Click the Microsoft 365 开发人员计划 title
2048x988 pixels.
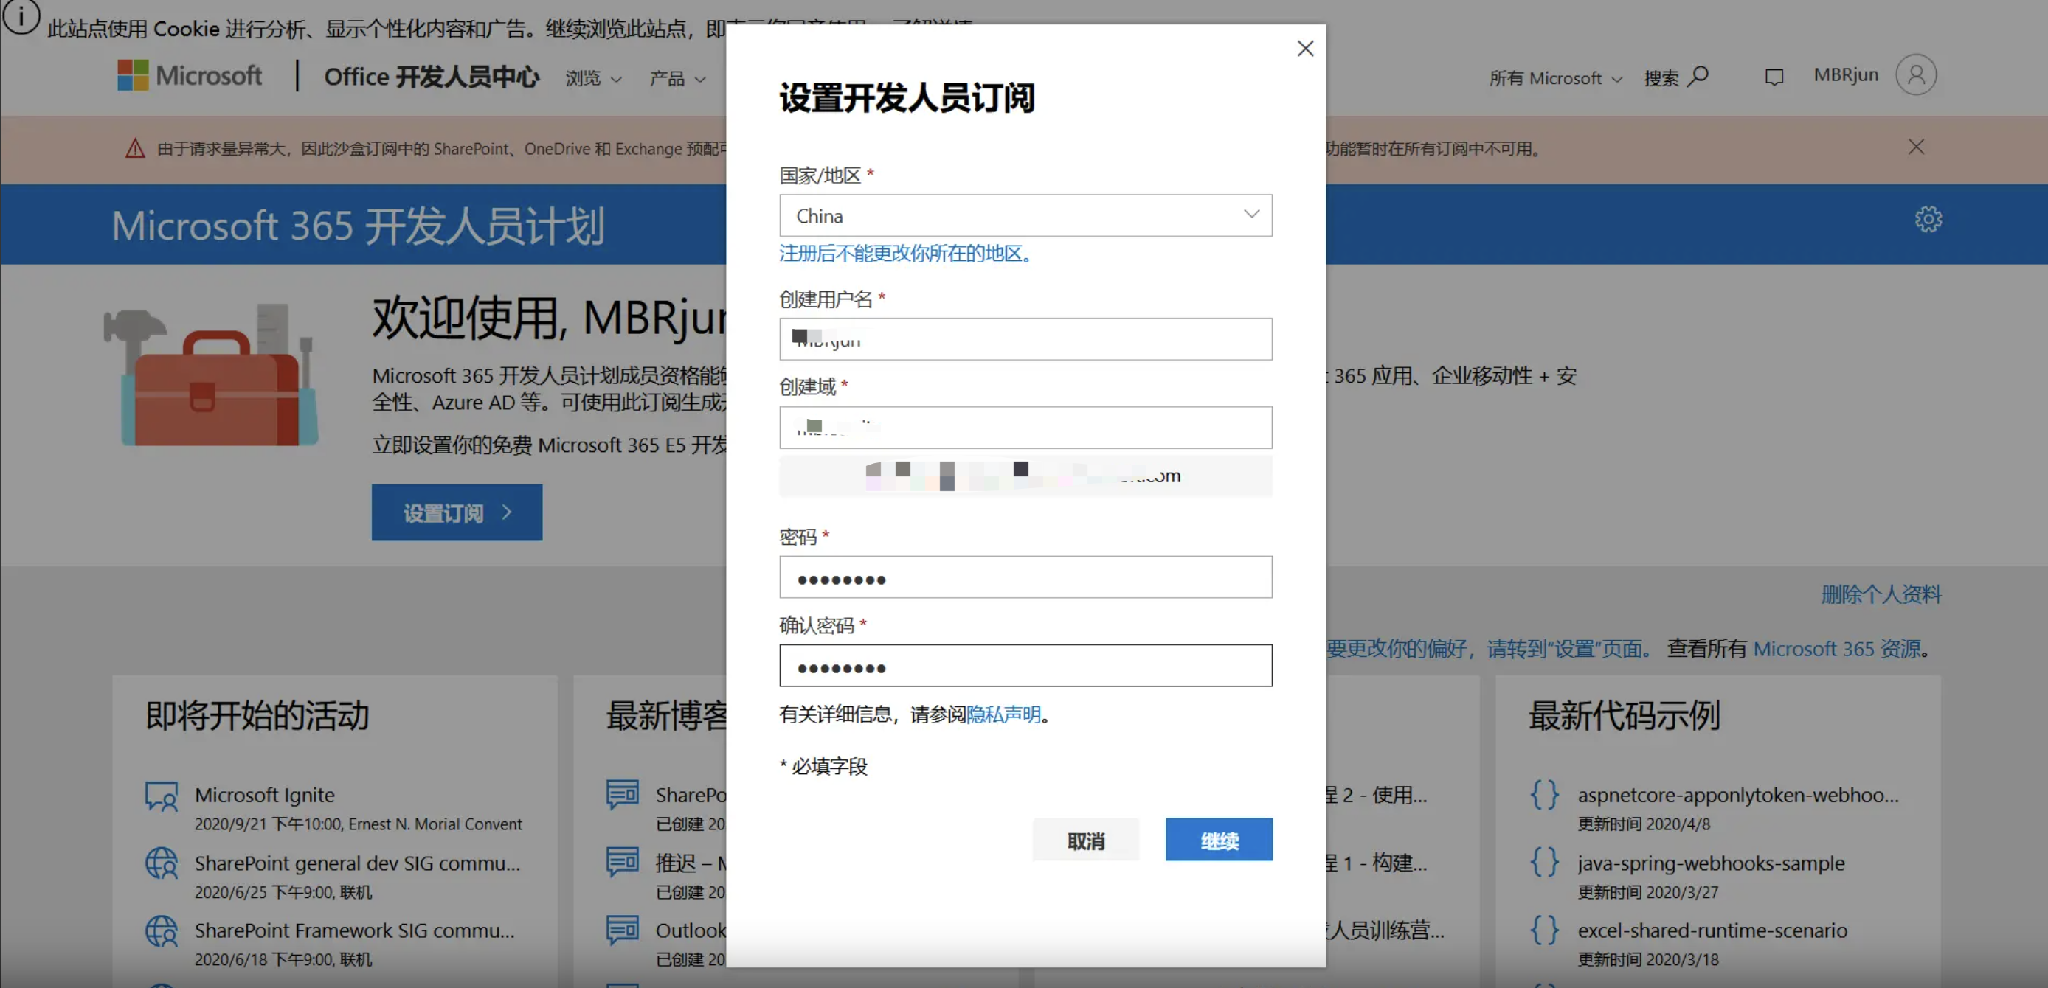[x=358, y=226]
